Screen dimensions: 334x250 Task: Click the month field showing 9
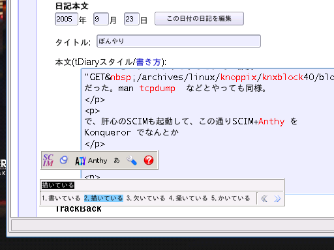coord(101,19)
